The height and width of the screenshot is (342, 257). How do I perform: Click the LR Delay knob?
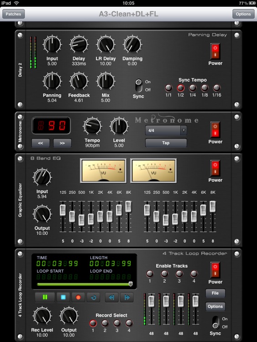point(106,44)
